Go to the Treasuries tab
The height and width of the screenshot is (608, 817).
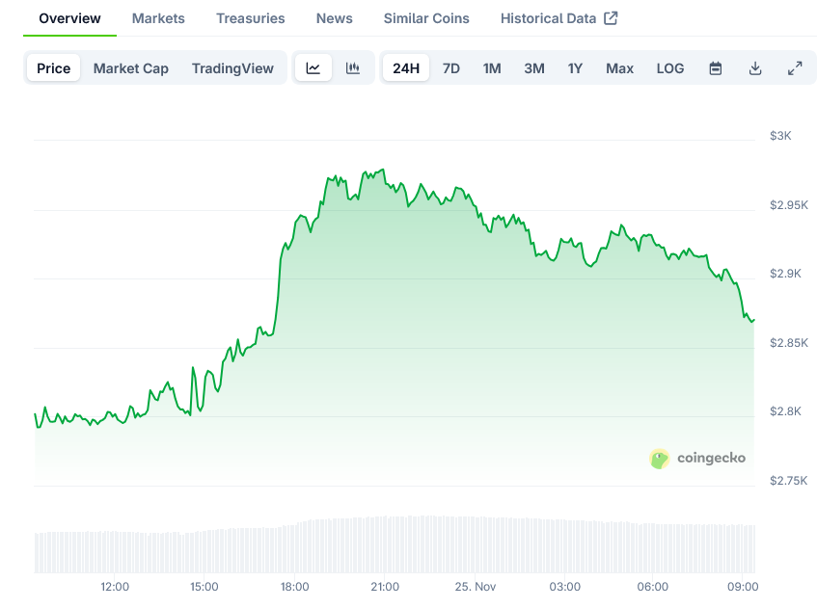[251, 18]
